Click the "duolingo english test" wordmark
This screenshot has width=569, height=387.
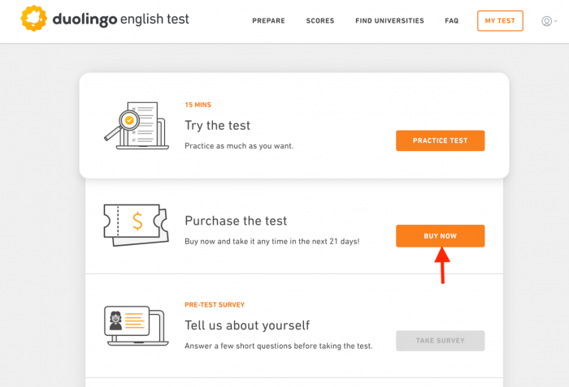(121, 19)
